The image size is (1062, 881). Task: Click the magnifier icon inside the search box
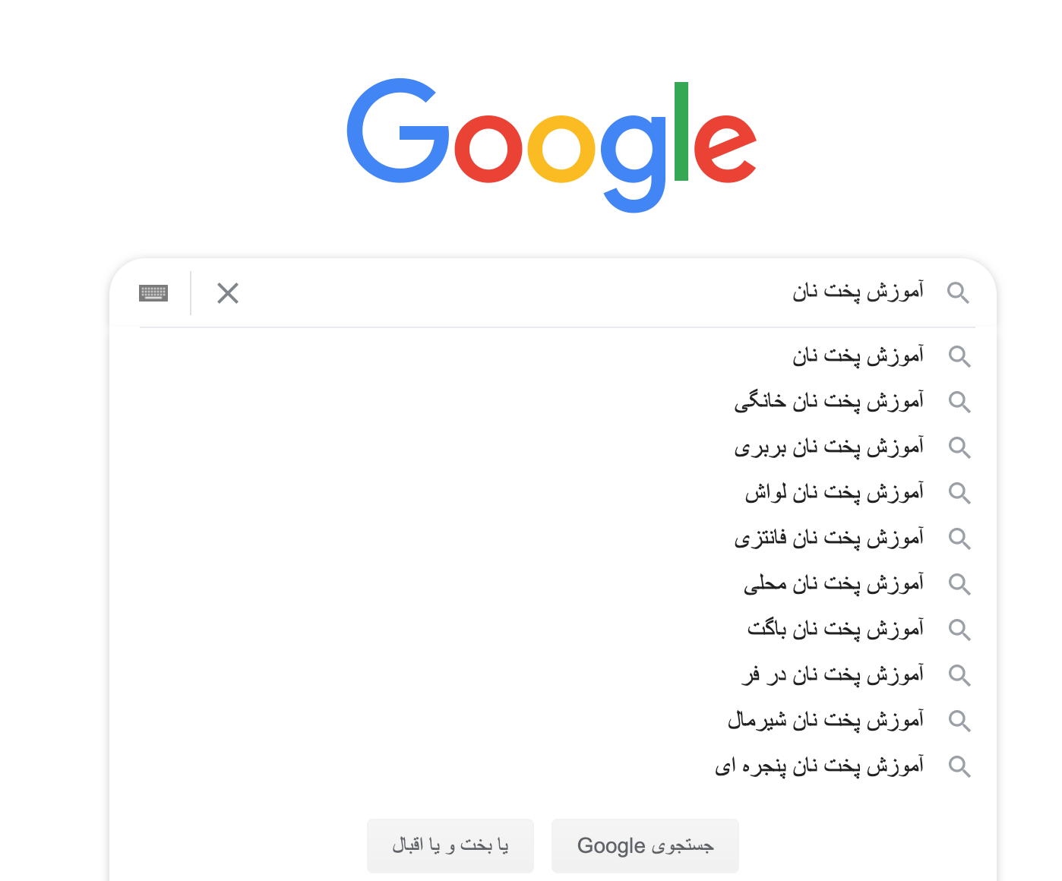[958, 293]
